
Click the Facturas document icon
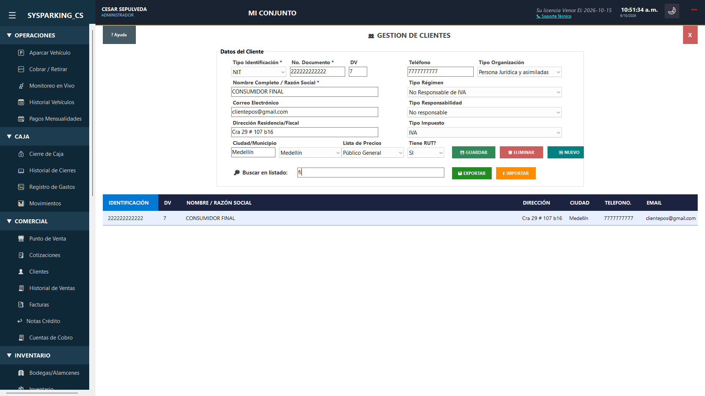click(x=21, y=305)
